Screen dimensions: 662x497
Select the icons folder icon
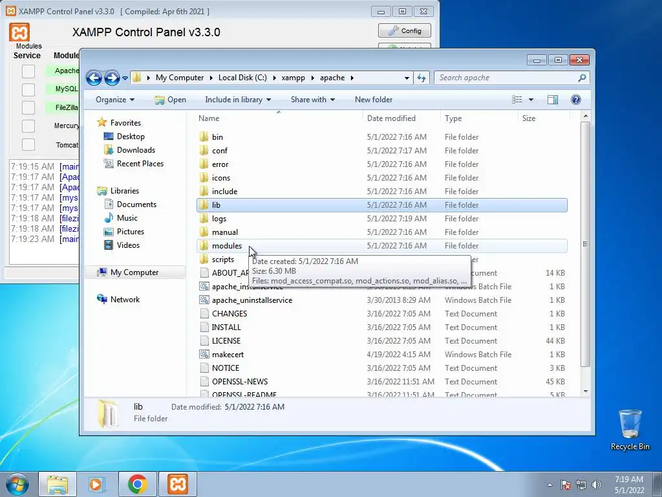tap(204, 177)
